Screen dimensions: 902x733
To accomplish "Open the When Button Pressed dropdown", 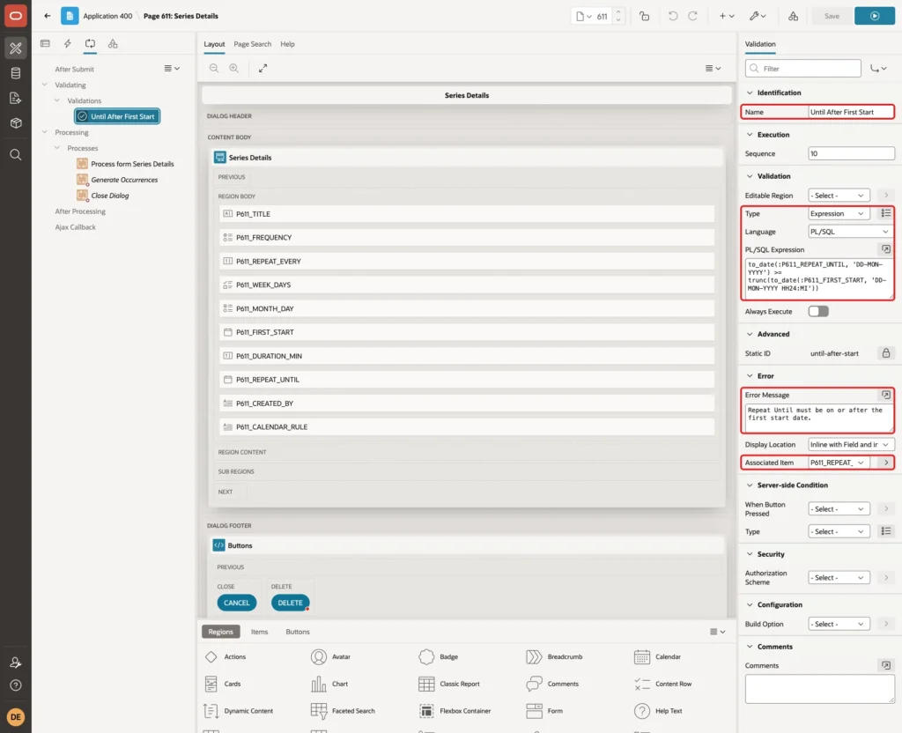I will tap(839, 509).
